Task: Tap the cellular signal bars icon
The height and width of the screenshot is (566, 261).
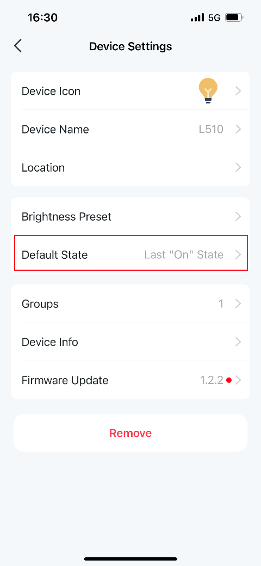Action: tap(197, 17)
